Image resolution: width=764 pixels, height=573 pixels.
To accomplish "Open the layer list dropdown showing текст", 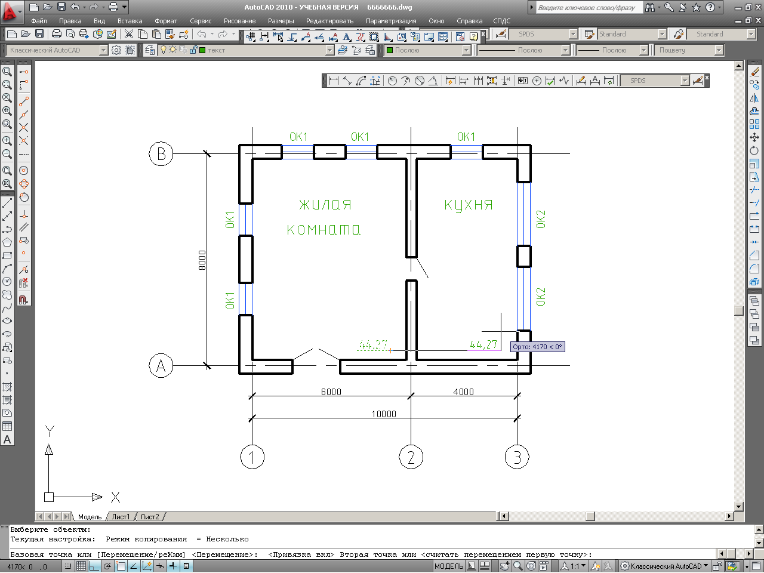I will [x=330, y=50].
